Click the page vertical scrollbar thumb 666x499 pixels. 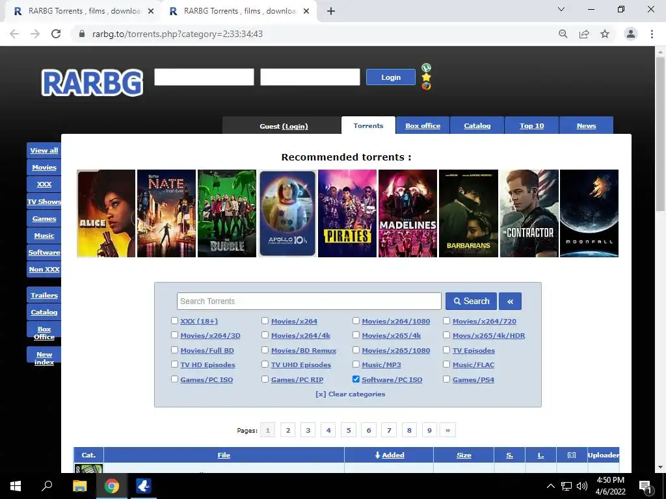click(660, 134)
